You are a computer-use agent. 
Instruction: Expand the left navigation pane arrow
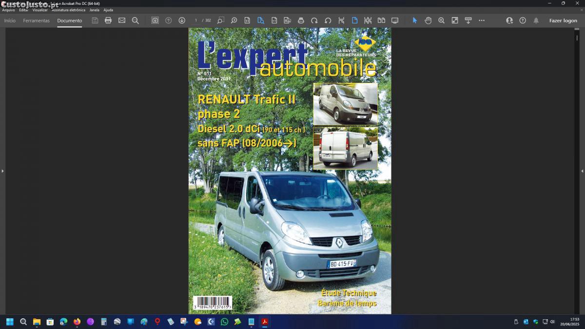2,171
